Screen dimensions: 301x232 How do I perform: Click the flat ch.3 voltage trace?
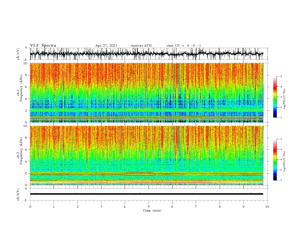point(147,194)
